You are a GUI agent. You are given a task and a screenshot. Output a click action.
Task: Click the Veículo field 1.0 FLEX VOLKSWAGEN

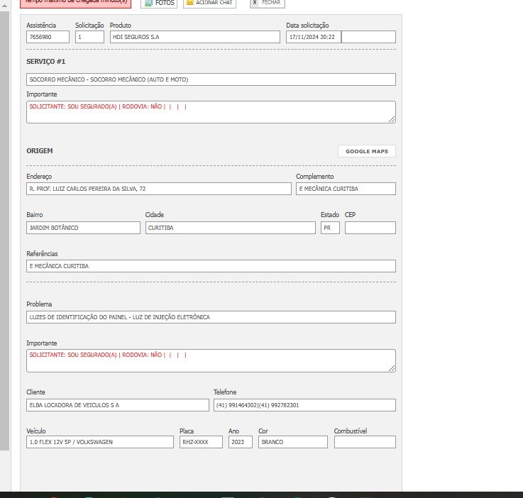pyautogui.click(x=100, y=442)
